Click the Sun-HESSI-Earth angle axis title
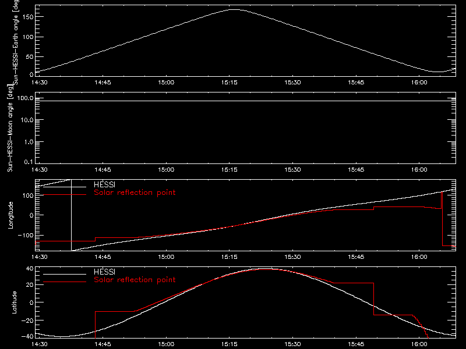 click(x=16, y=41)
